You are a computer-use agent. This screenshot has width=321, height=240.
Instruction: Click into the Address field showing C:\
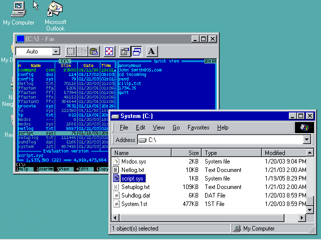[x=220, y=140]
